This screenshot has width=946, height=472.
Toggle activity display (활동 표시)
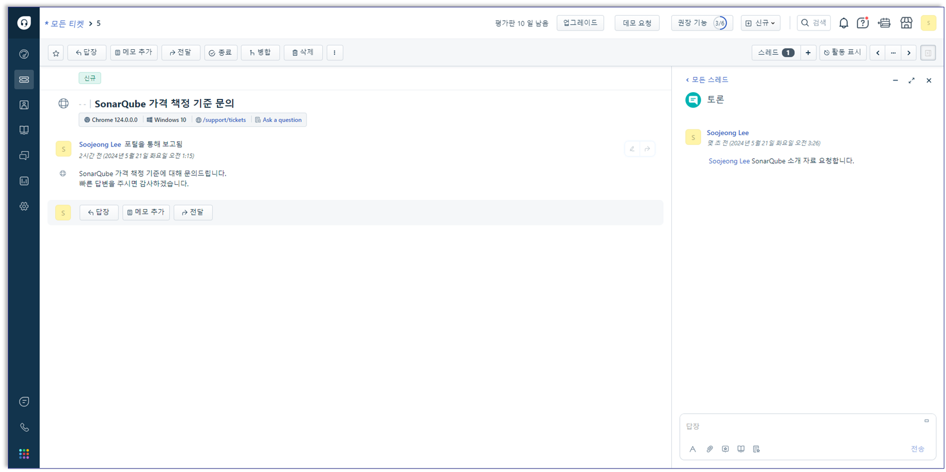843,53
